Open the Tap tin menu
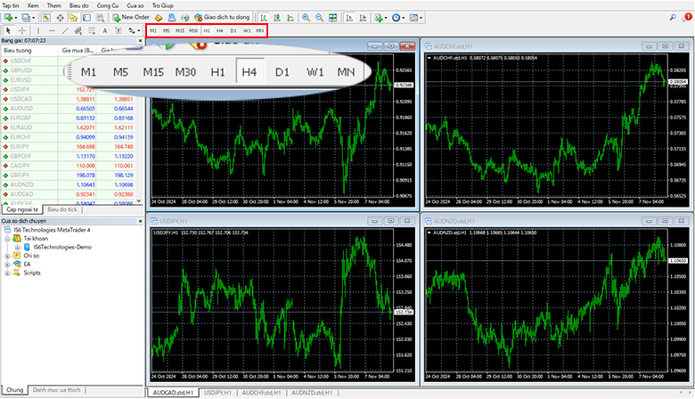 click(x=11, y=5)
